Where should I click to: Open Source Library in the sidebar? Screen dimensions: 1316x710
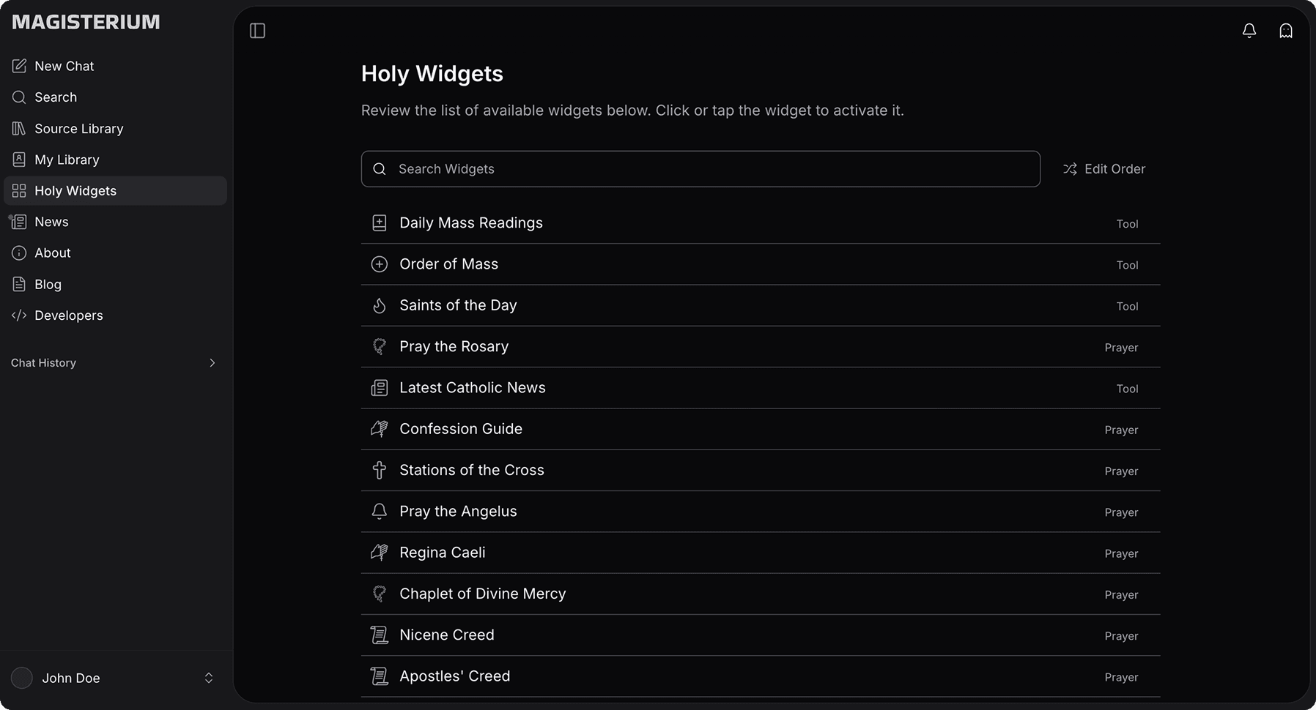(78, 129)
